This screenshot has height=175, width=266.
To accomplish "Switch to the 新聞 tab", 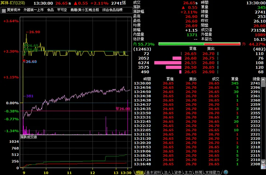I will [x=198, y=172].
